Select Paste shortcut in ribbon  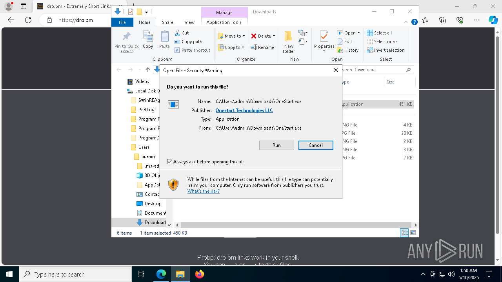click(192, 50)
